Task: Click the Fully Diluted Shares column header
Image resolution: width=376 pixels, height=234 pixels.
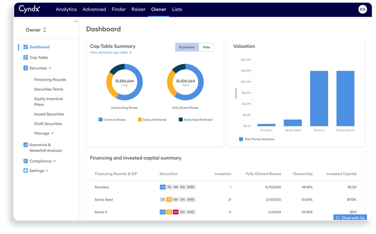Action: [263, 174]
